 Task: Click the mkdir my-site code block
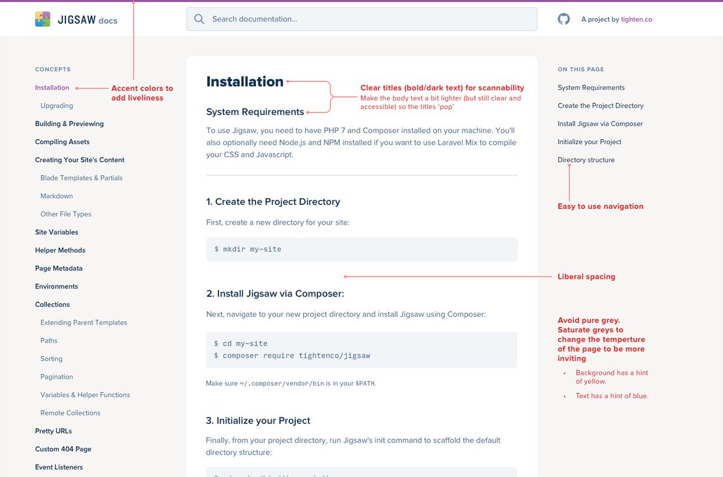point(361,249)
